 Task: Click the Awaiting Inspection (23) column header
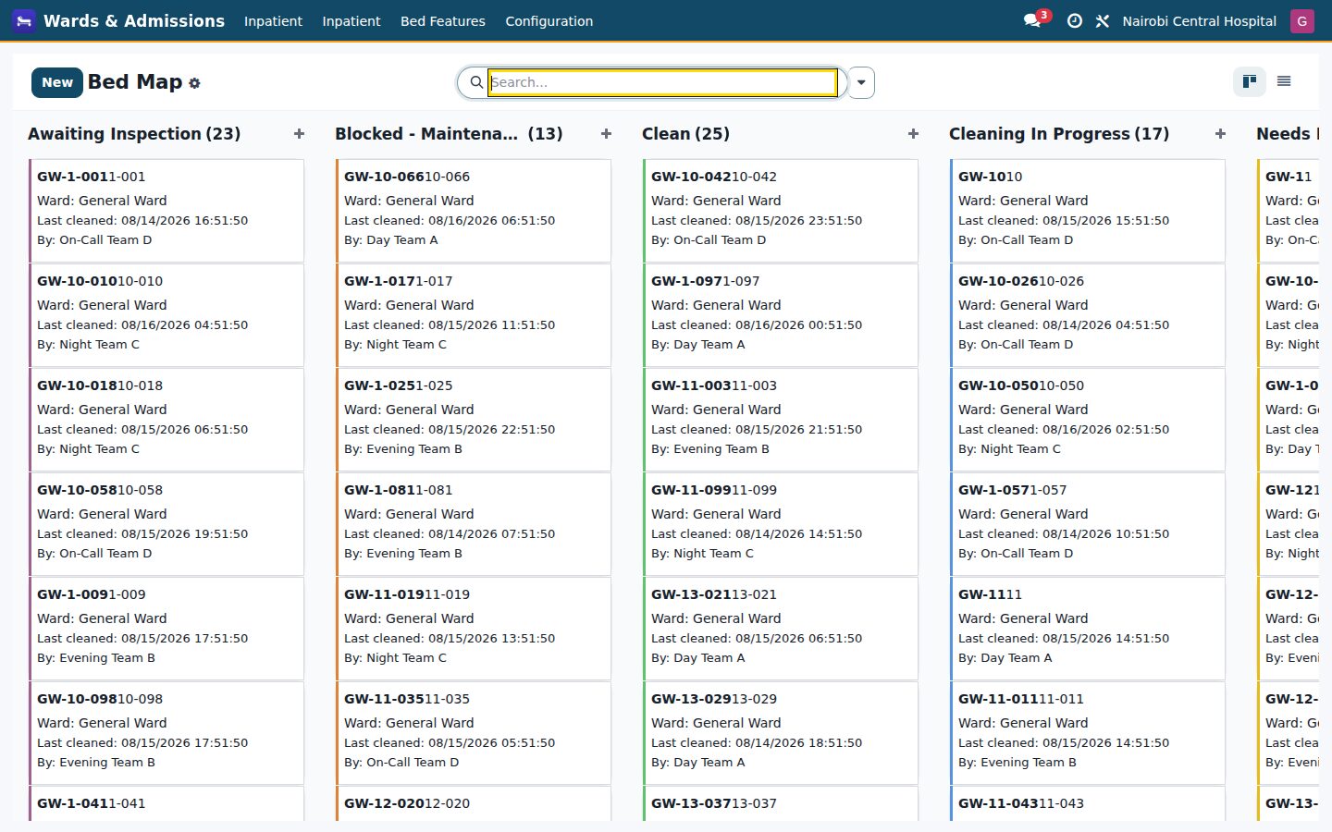(x=134, y=134)
